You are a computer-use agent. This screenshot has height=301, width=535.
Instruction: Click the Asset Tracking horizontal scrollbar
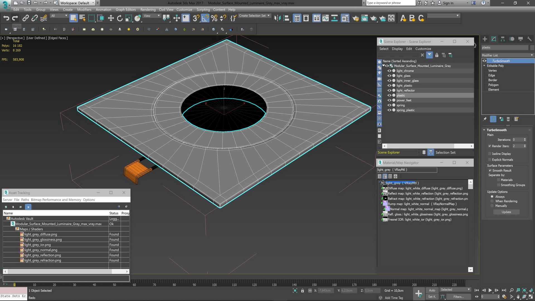(x=60, y=271)
